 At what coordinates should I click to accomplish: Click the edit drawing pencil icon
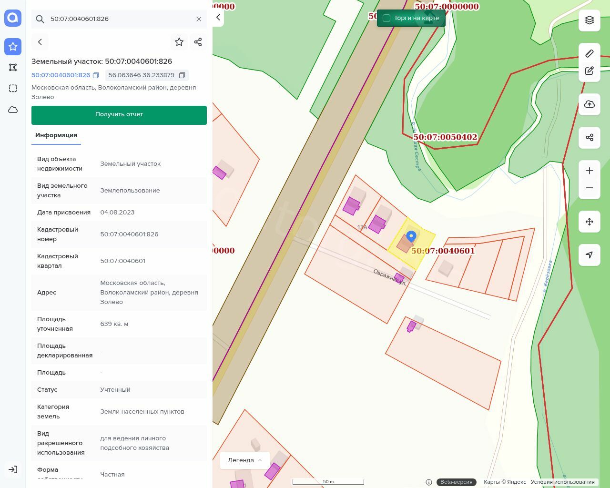tap(590, 71)
